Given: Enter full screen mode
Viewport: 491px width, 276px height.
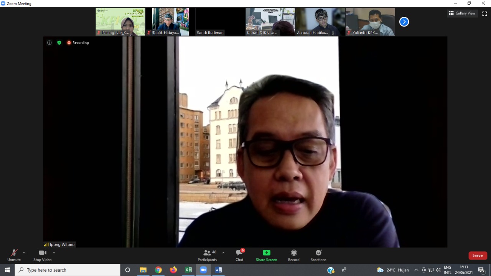Looking at the screenshot, I should tap(484, 13).
